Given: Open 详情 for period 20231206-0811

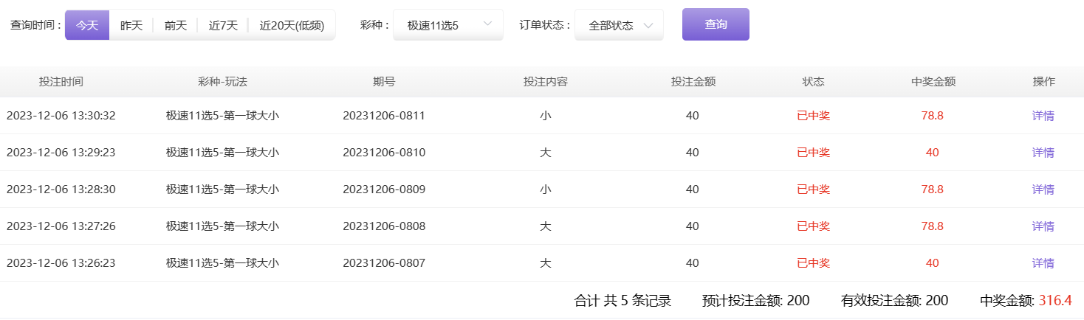Looking at the screenshot, I should [x=1043, y=116].
